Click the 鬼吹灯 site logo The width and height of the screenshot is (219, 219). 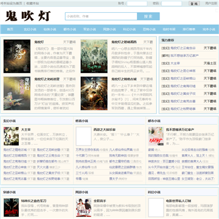point(28,16)
